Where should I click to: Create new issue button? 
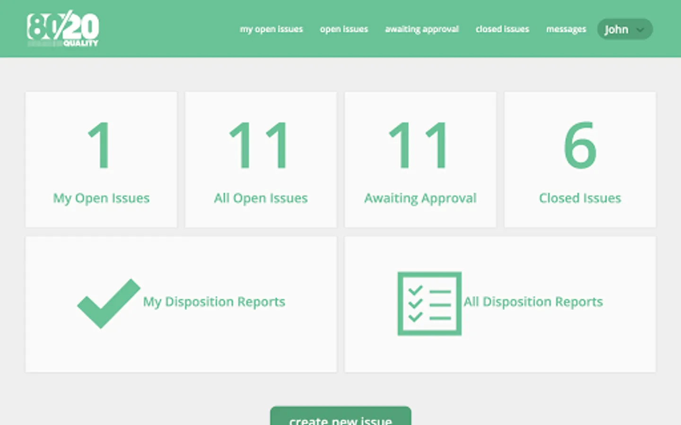coord(340,416)
